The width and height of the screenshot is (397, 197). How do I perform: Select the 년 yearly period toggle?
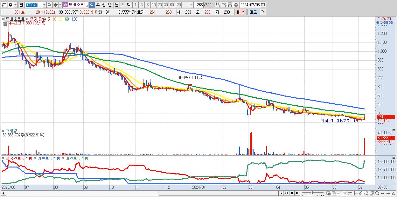pos(110,5)
